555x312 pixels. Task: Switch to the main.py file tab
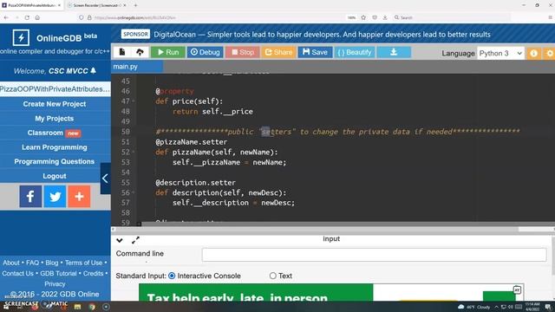click(137, 67)
